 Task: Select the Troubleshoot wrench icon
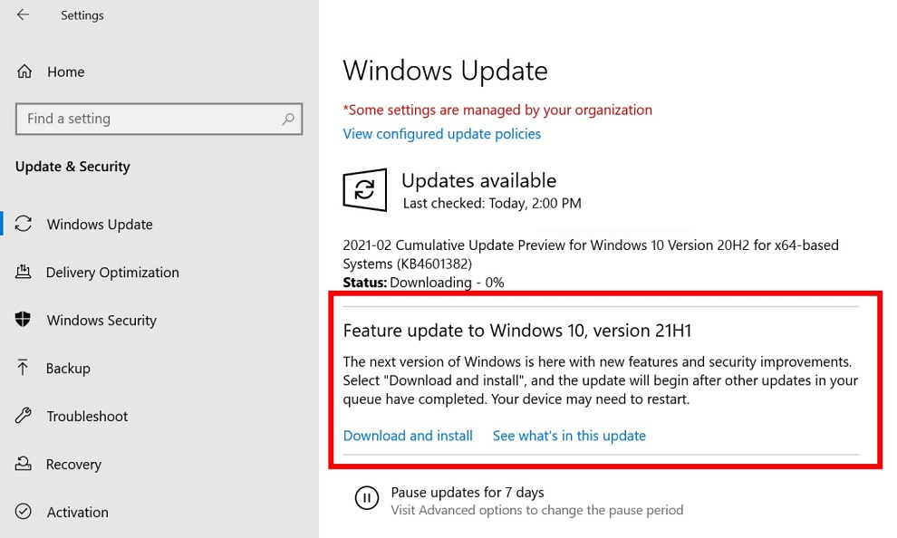(x=24, y=416)
